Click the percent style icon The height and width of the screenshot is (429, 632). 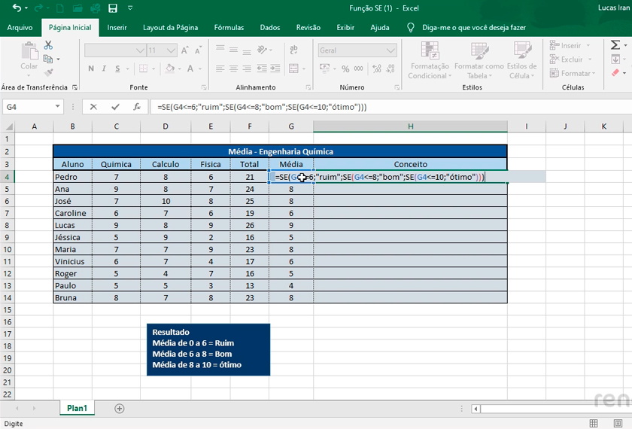[345, 68]
